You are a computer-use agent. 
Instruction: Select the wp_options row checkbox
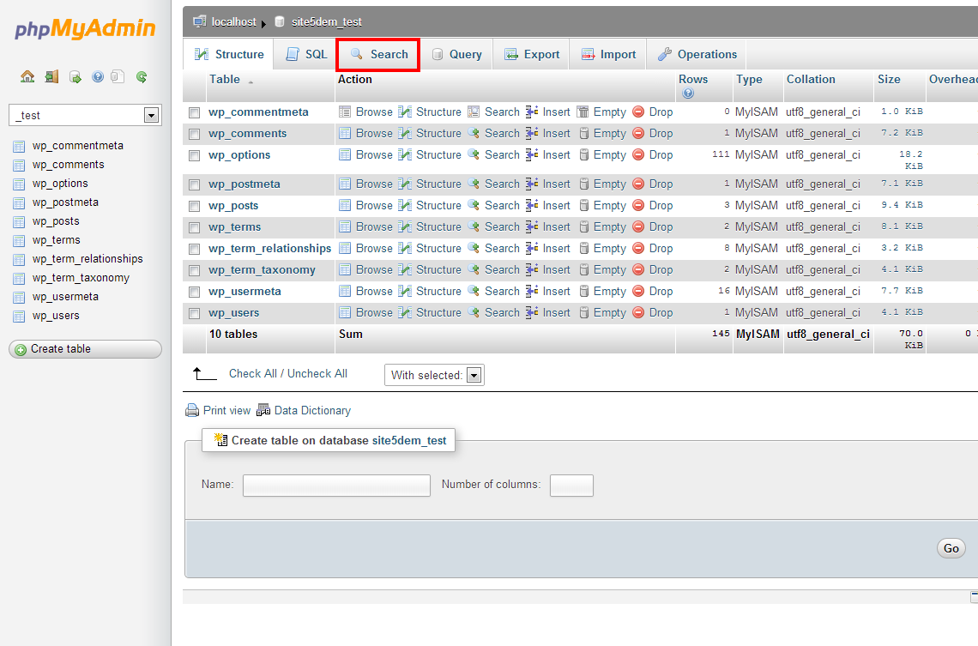point(195,156)
